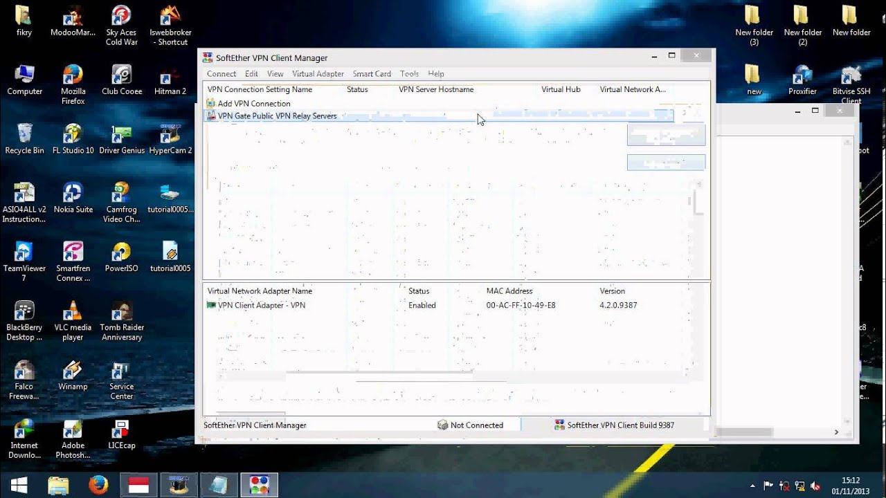Select the LICEcap desktop icon
Viewport: 886px width, 498px height.
click(122, 434)
